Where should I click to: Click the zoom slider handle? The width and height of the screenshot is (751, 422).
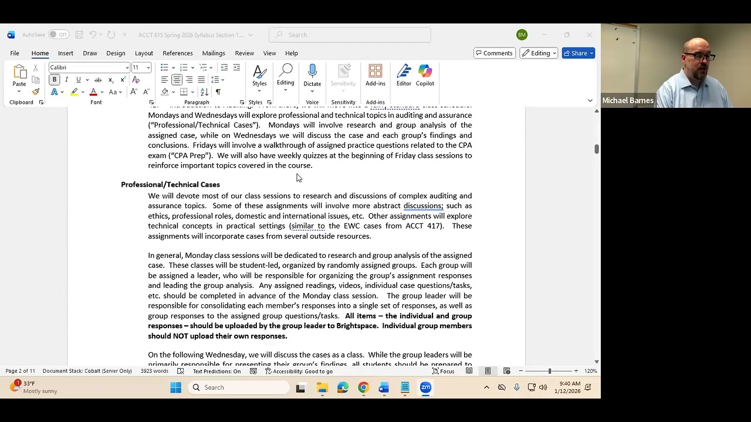coord(550,371)
